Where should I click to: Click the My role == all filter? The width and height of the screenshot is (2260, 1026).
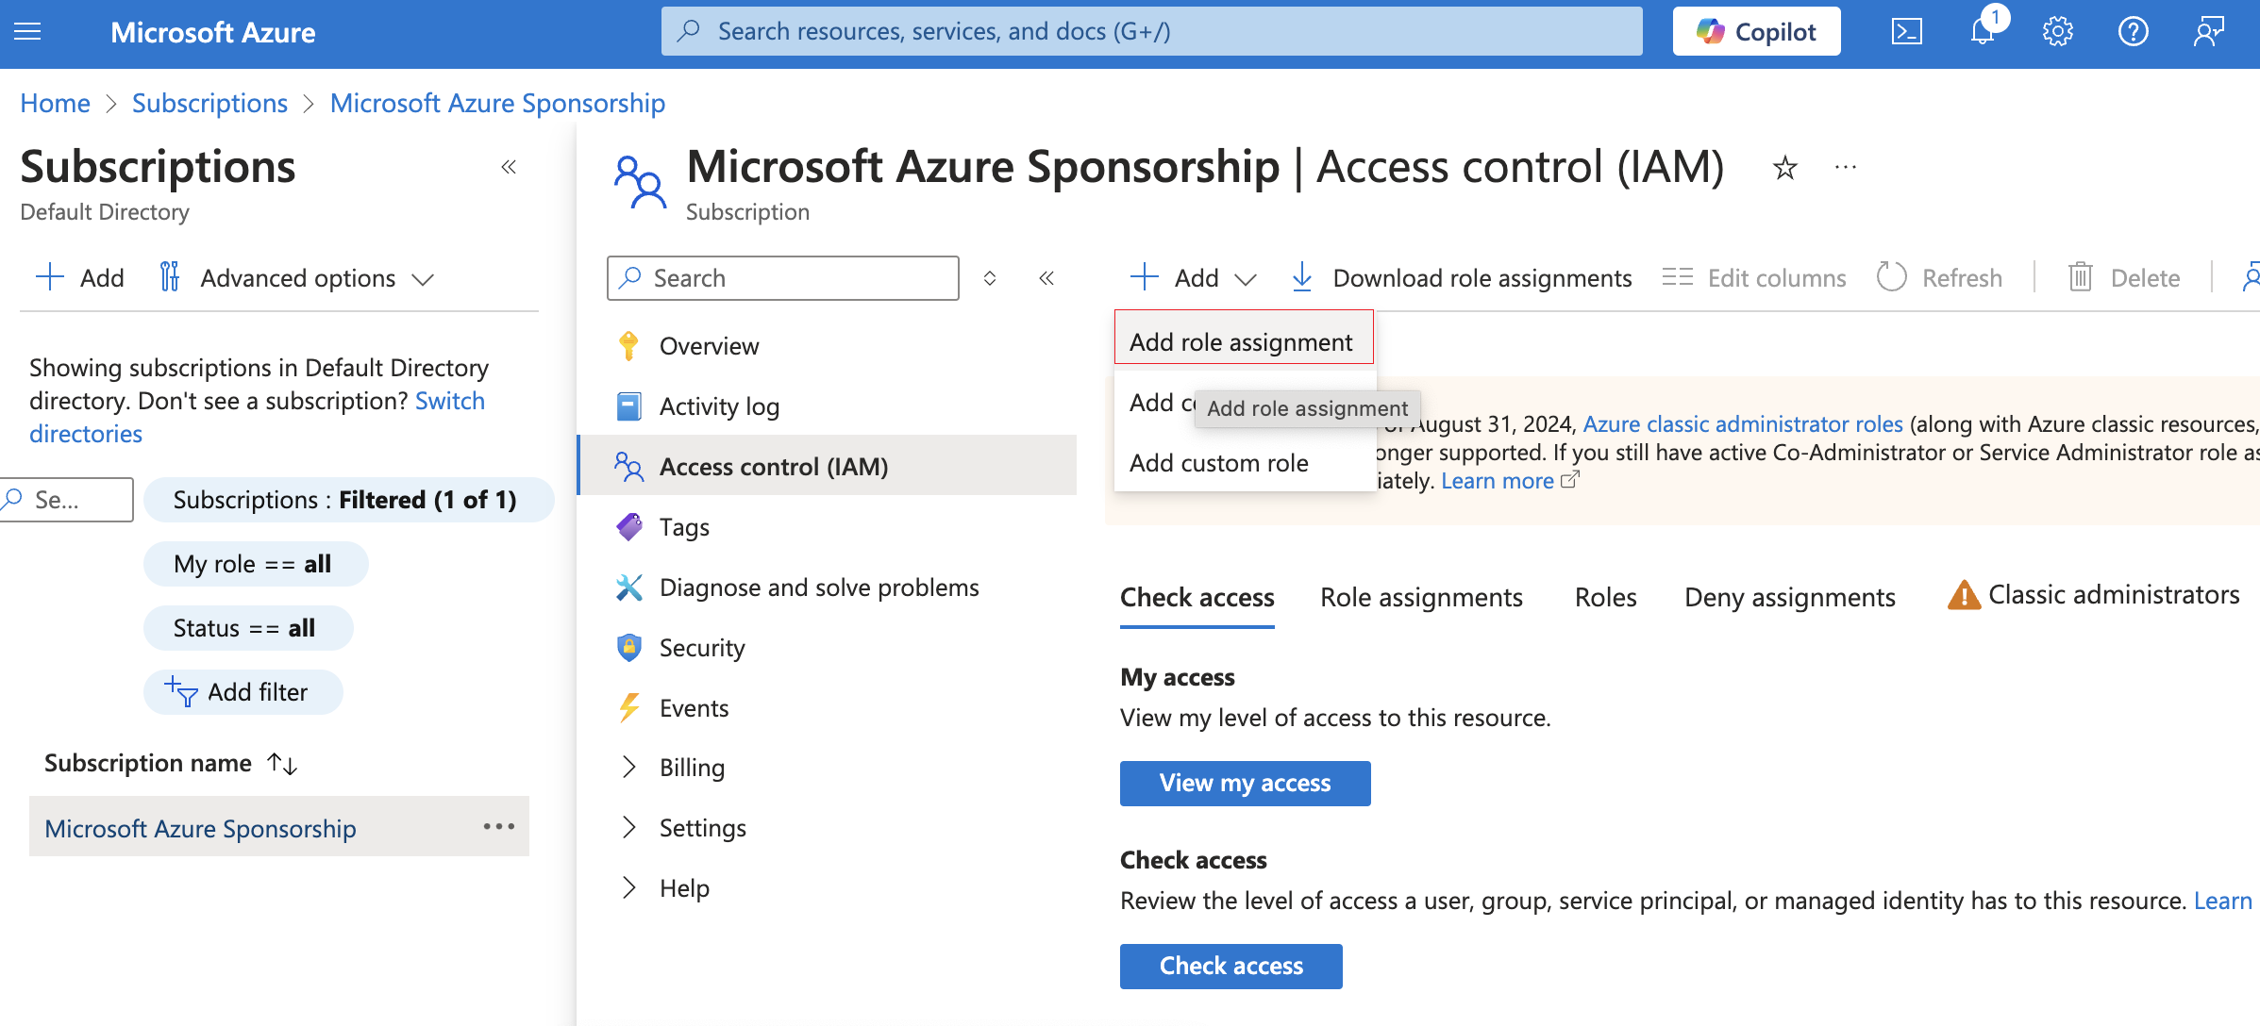pos(254,564)
